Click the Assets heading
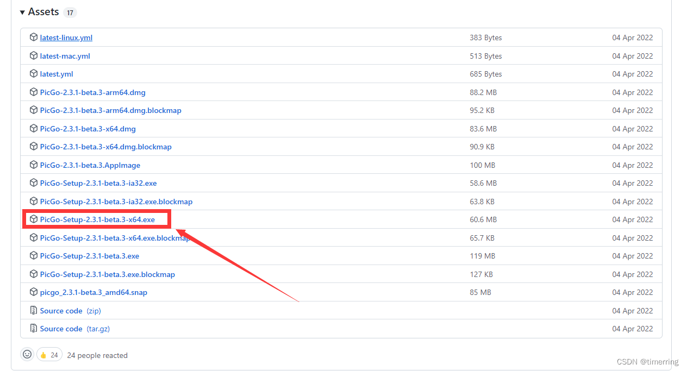 43,12
